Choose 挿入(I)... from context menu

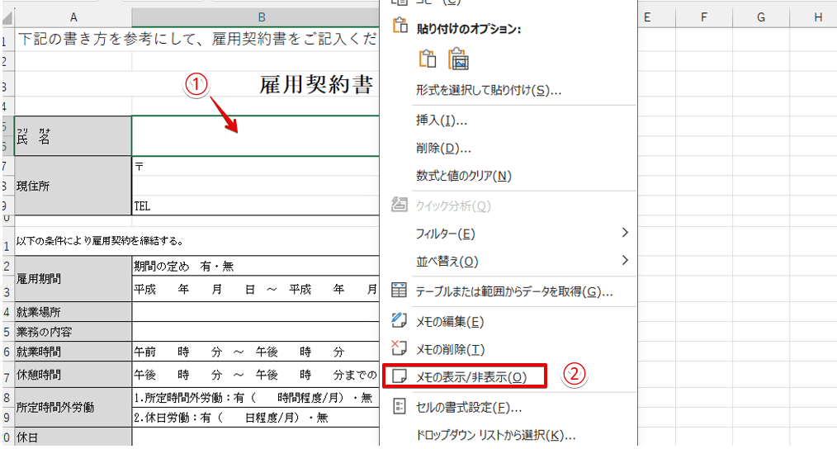[x=442, y=121]
